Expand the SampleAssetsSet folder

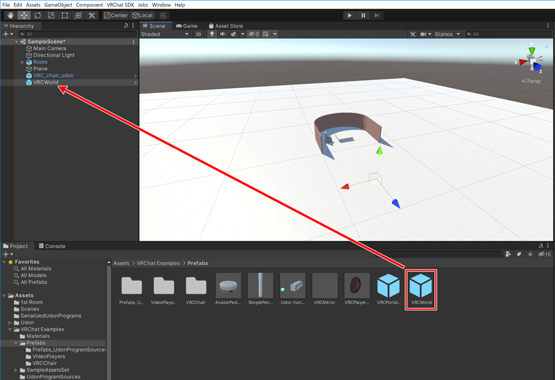[x=16, y=370]
